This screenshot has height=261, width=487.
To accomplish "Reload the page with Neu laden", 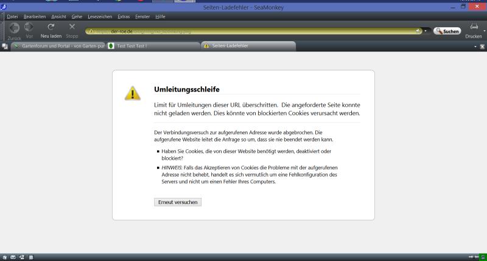I will coord(51,28).
